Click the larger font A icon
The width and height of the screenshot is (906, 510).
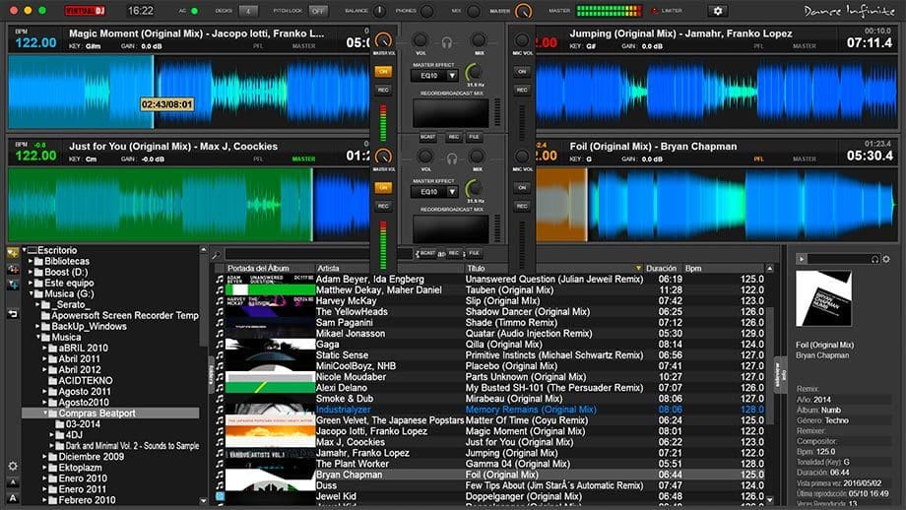pyautogui.click(x=13, y=498)
